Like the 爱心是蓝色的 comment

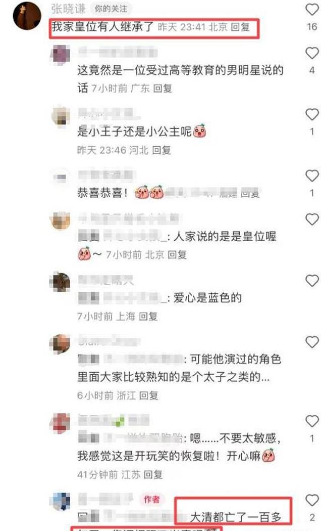point(312,281)
